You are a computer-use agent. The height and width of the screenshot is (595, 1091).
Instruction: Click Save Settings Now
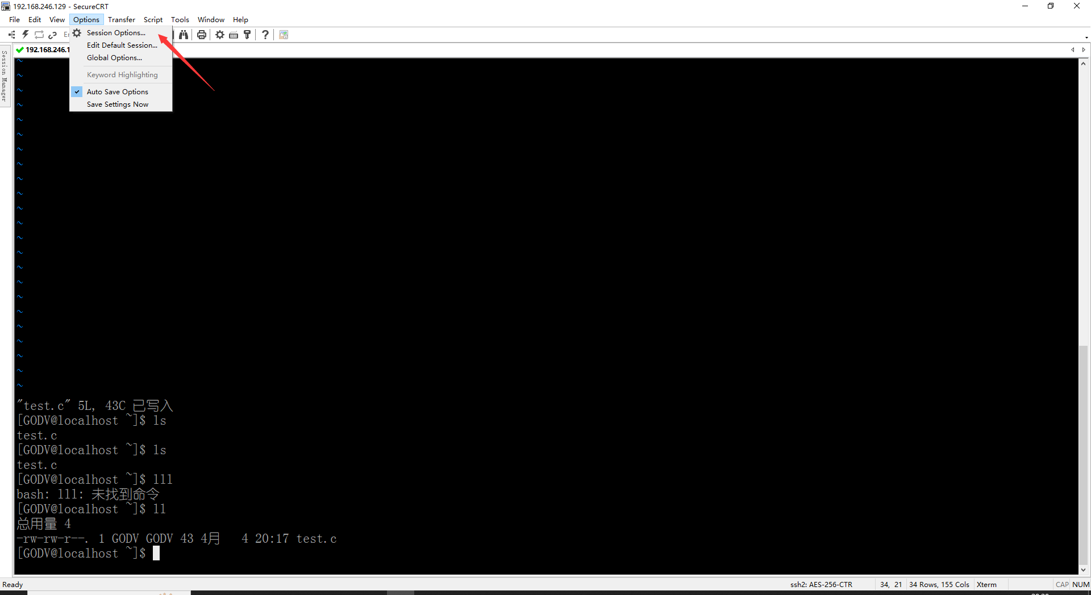(117, 104)
